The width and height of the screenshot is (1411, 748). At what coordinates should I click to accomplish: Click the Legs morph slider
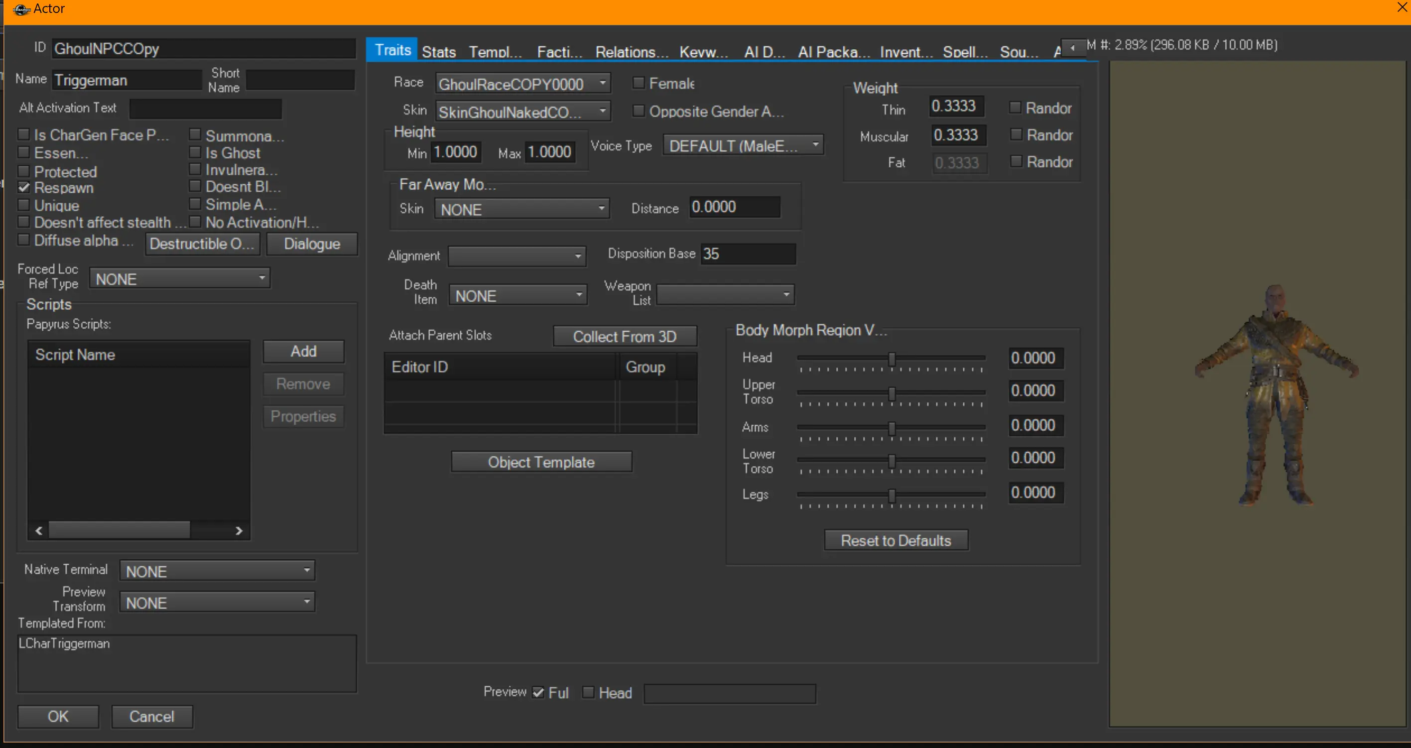(x=891, y=497)
